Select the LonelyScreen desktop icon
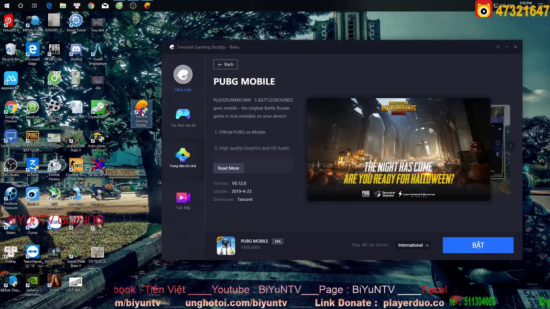Image resolution: width=550 pixels, height=309 pixels. (x=11, y=139)
